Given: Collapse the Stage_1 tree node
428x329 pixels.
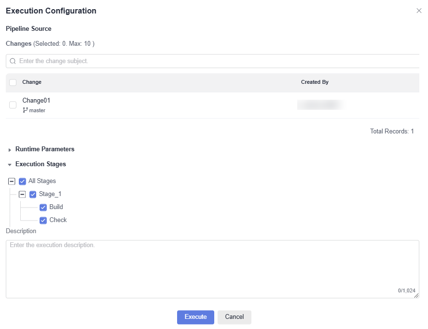Looking at the screenshot, I should pos(22,195).
